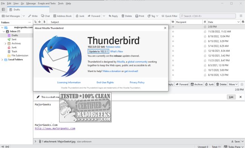Viewport: 245px width, 148px height.
Task: Archive the message with the Archive button
Action: [x=196, y=84]
